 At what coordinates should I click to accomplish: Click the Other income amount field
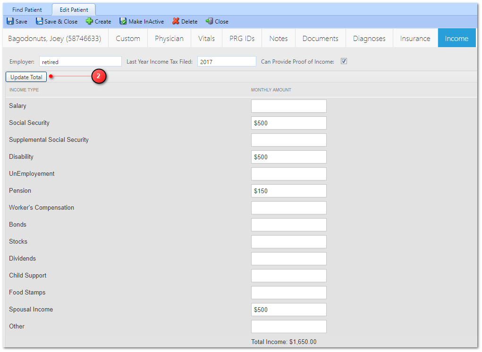pos(288,327)
